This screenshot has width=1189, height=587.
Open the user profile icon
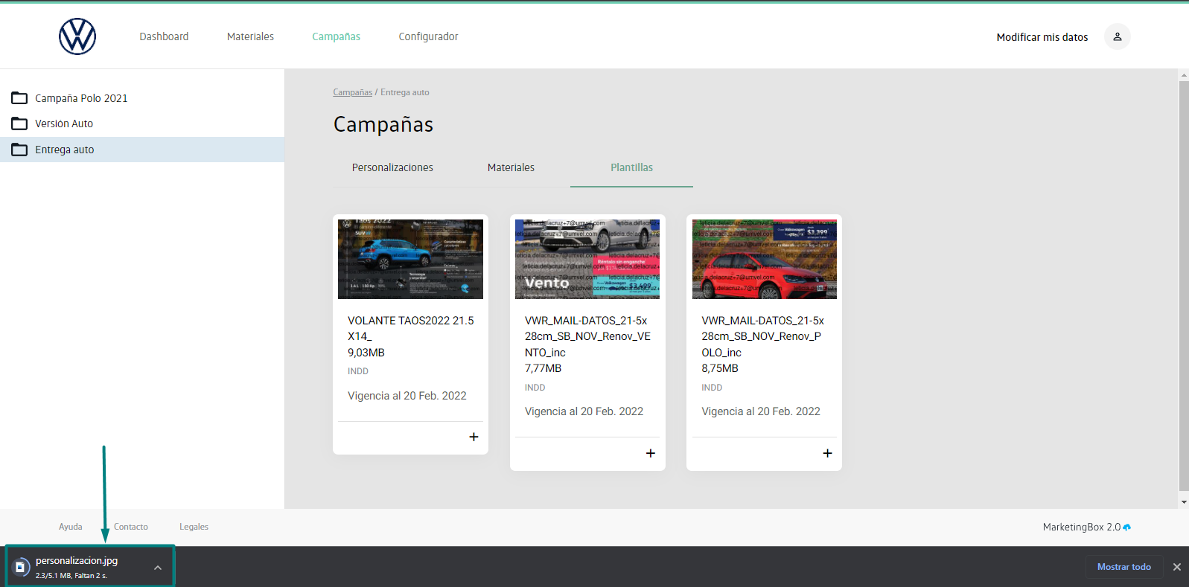(1117, 36)
